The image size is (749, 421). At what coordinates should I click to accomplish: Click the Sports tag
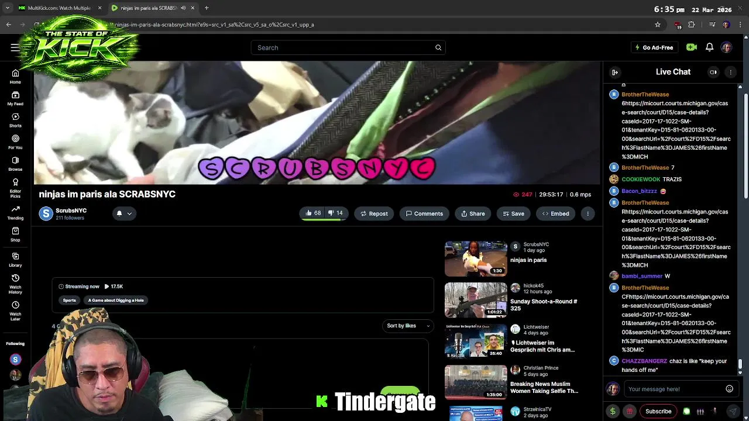(x=69, y=301)
